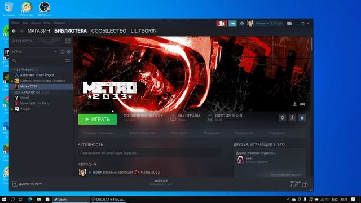The width and height of the screenshot is (361, 203).
Task: Open the Обсуждения link
Action: point(212,133)
